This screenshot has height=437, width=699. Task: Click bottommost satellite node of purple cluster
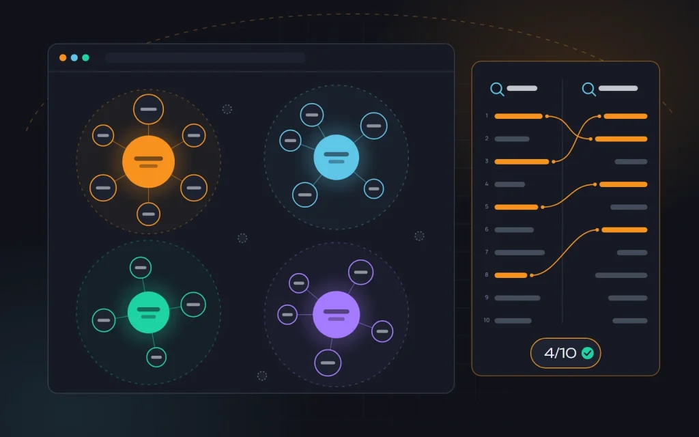pyautogui.click(x=328, y=363)
